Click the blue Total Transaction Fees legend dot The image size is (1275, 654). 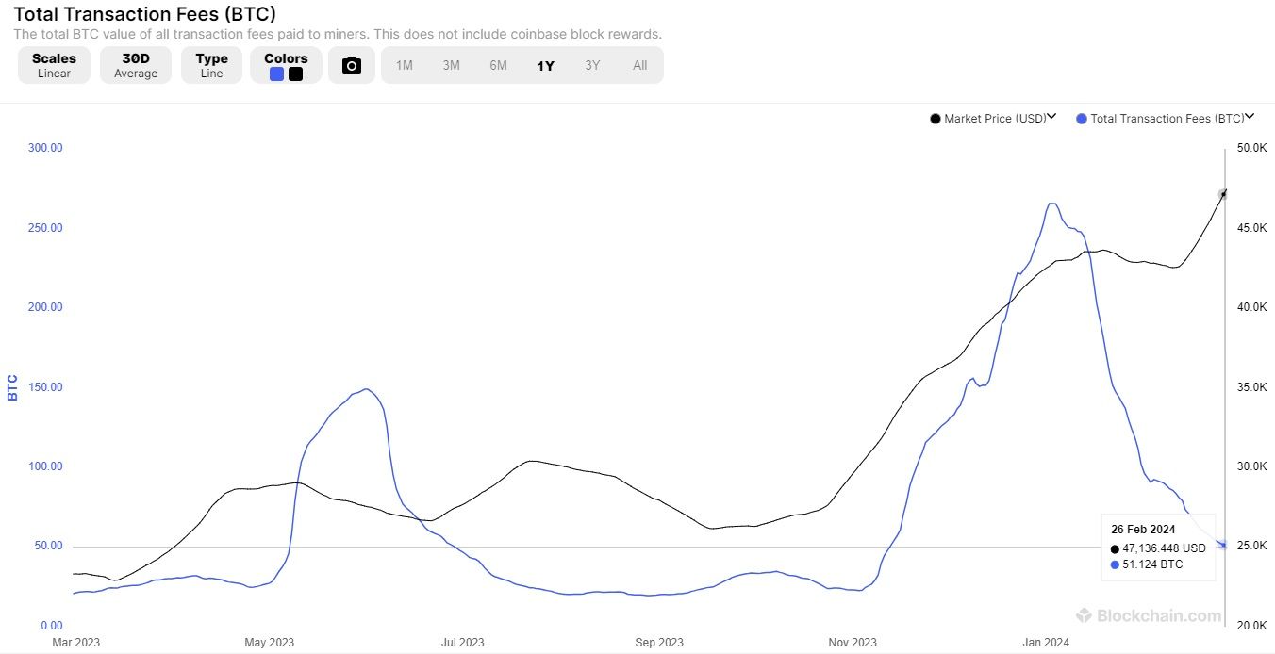tap(1082, 119)
